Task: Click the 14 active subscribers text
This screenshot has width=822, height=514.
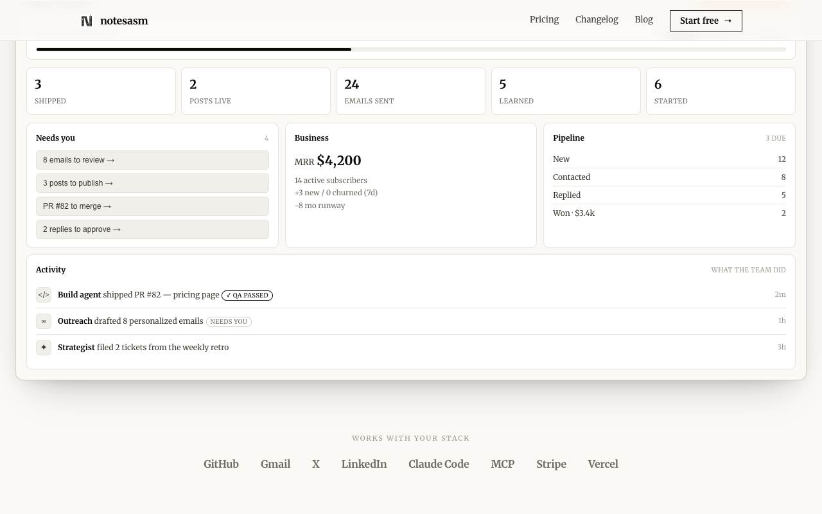Action: pos(331,181)
